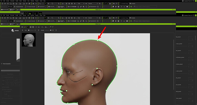Click the Opacity value stepper arrows
The height and width of the screenshot is (105, 197).
pos(56,30)
